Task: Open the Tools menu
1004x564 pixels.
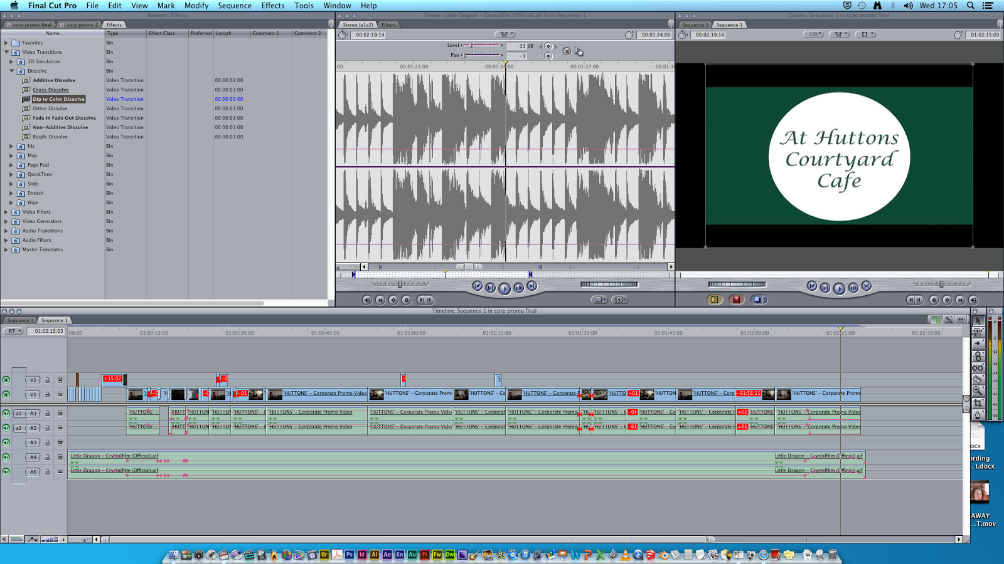Action: point(304,6)
